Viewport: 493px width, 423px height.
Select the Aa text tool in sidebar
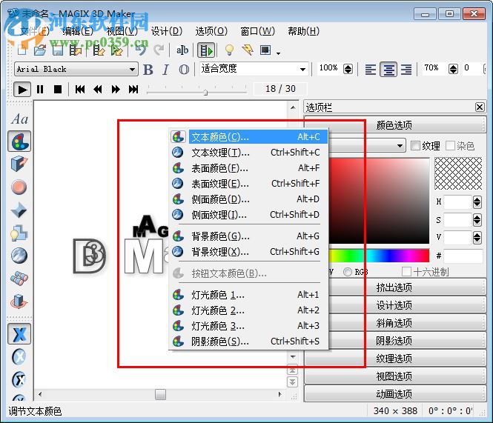(19, 119)
